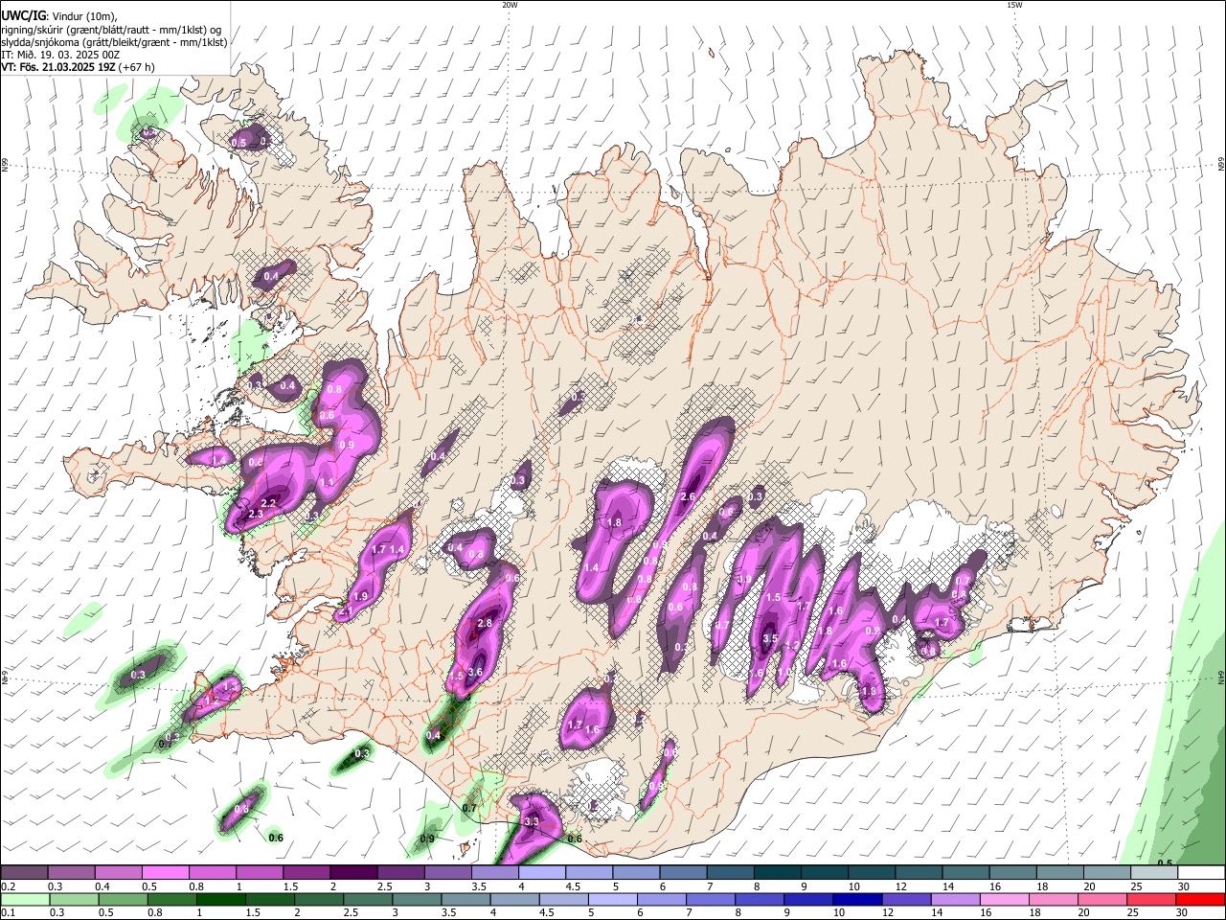This screenshot has width=1226, height=920.
Task: Click the "3.3" precipitation value on the map
Action: (533, 822)
